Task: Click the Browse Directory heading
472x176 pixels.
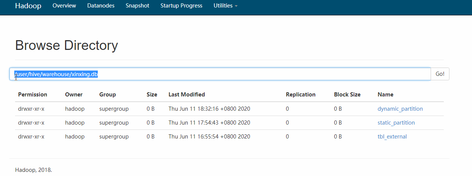Action: tap(67, 45)
